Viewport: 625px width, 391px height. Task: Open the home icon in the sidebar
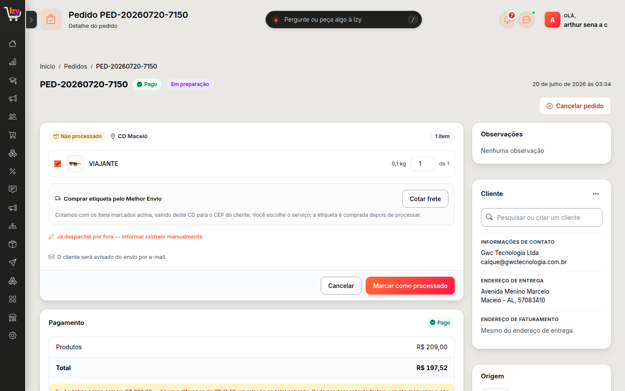pos(13,43)
